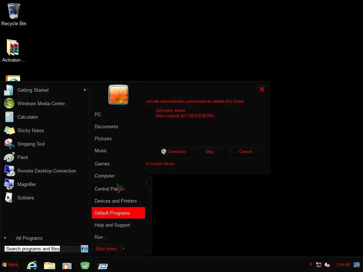Open Control Panel

tap(118, 189)
